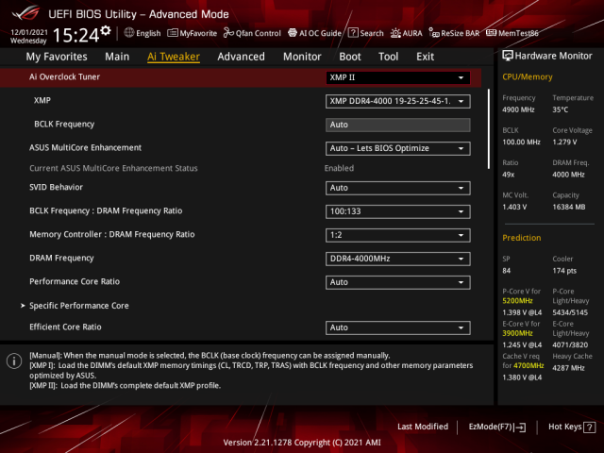Open Ai Overclock Tuner dropdown
The width and height of the screenshot is (604, 453).
pyautogui.click(x=397, y=77)
